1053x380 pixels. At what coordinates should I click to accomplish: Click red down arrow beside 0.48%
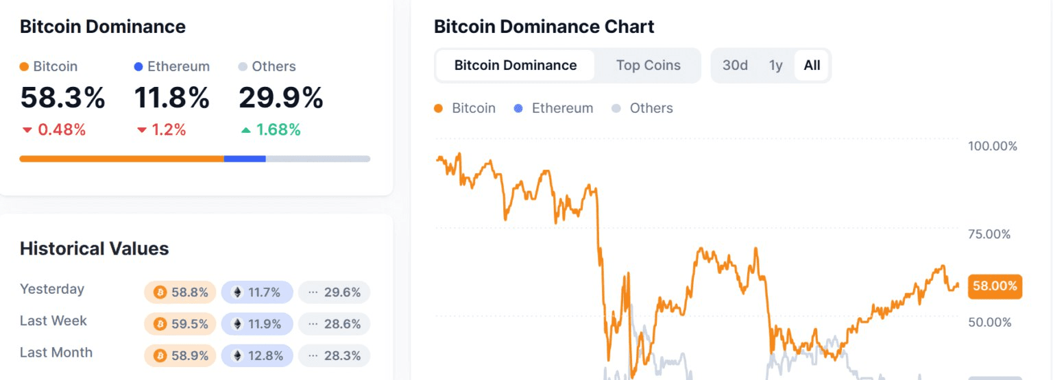[x=27, y=130]
